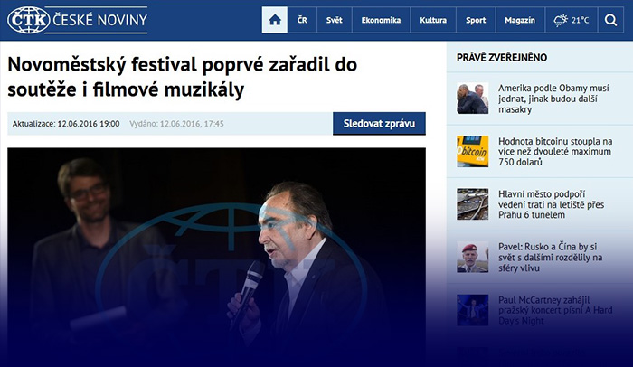Open the bitcoin article thumbnail

tap(472, 151)
